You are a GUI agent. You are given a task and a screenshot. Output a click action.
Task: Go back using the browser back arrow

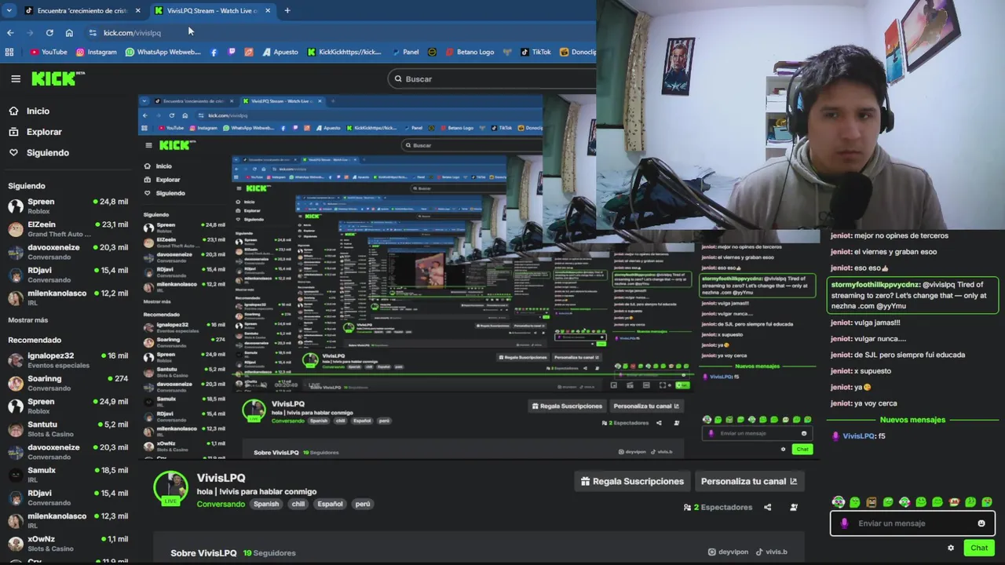pos(10,33)
